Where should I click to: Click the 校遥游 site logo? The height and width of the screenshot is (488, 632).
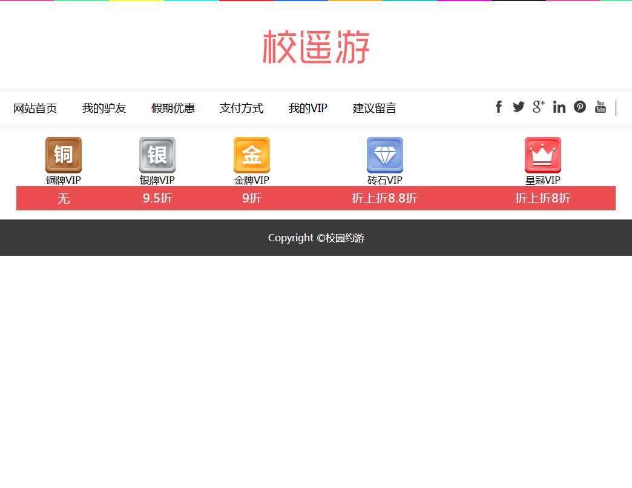[x=316, y=47]
